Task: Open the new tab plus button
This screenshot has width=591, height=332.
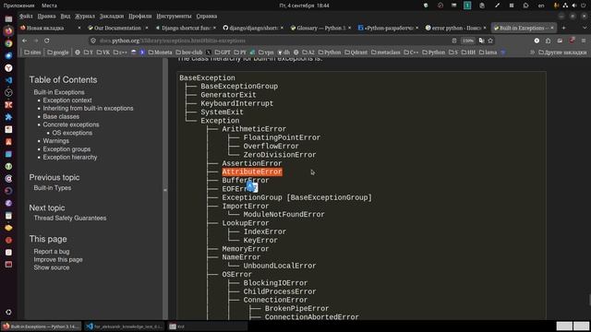Action: (564, 28)
